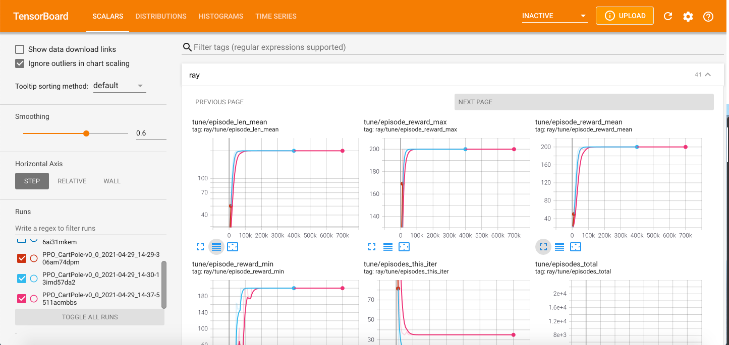This screenshot has height=345, width=729.
Task: Toggle log scale on the episode_reward_max chart
Action: 388,247
